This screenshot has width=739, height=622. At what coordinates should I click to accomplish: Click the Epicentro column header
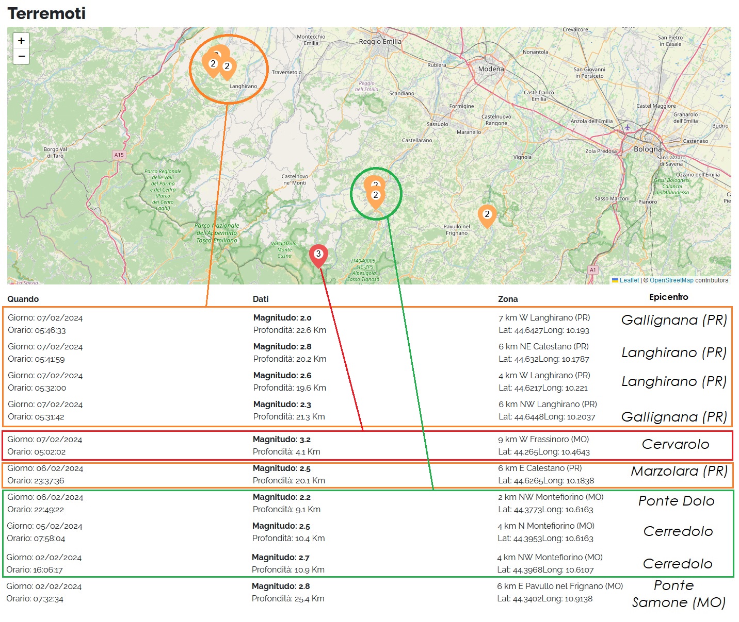point(668,297)
